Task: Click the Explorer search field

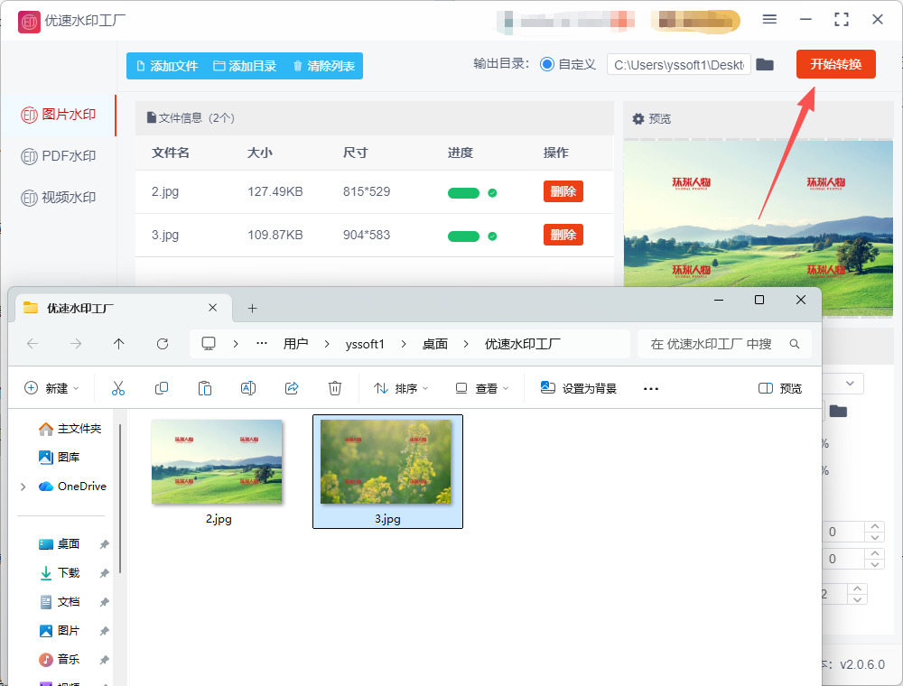Action: (713, 344)
